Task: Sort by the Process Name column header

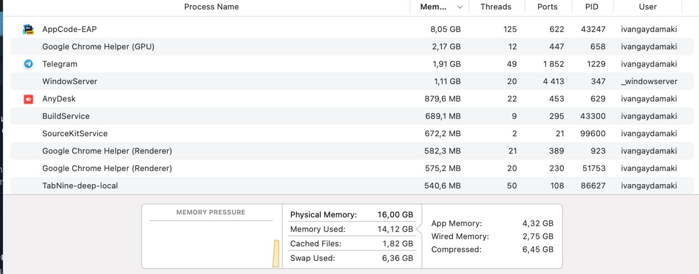Action: 211,7
